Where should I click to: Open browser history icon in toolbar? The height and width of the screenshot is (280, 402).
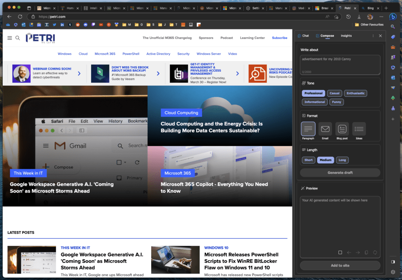[348, 16]
